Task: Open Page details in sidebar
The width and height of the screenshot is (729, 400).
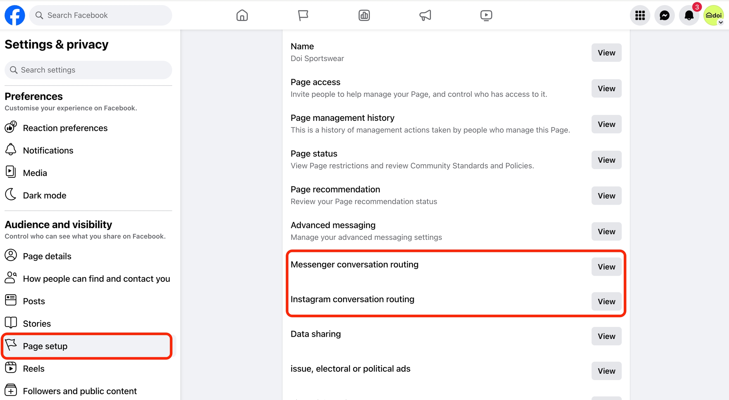Action: coord(47,256)
